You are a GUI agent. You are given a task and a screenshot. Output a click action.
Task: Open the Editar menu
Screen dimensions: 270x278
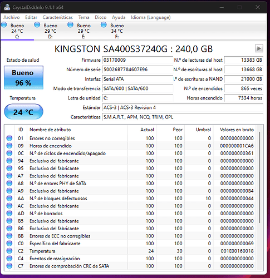31,17
